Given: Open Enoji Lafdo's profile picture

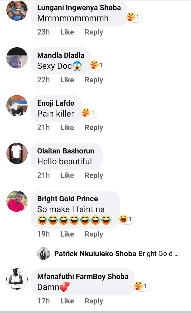Looking at the screenshot, I should pos(17,106).
